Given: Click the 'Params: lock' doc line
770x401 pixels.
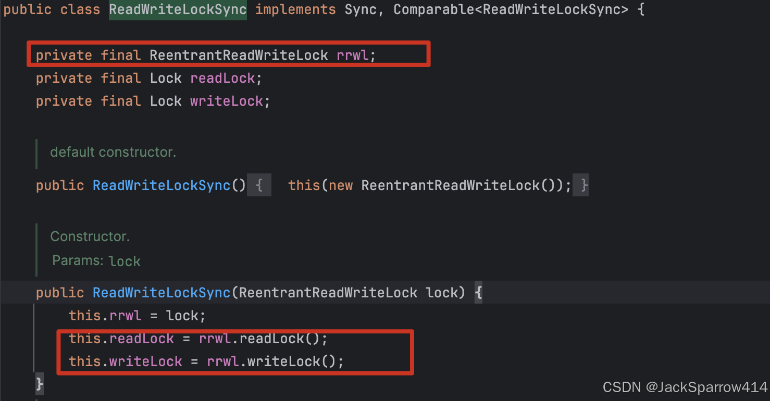Looking at the screenshot, I should point(96,260).
